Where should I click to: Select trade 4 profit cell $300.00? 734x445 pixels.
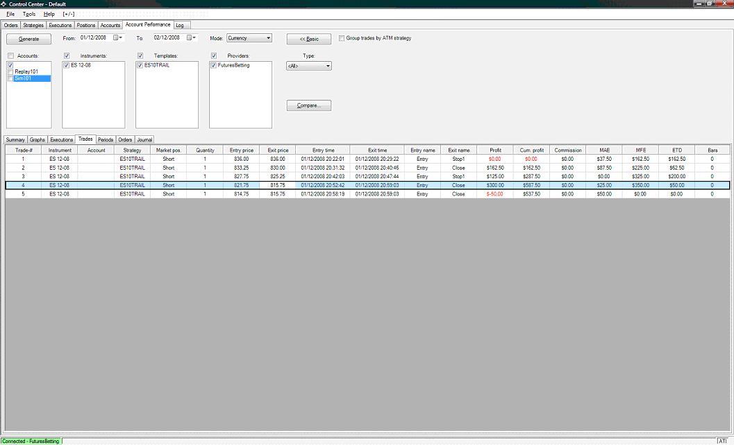tap(495, 186)
